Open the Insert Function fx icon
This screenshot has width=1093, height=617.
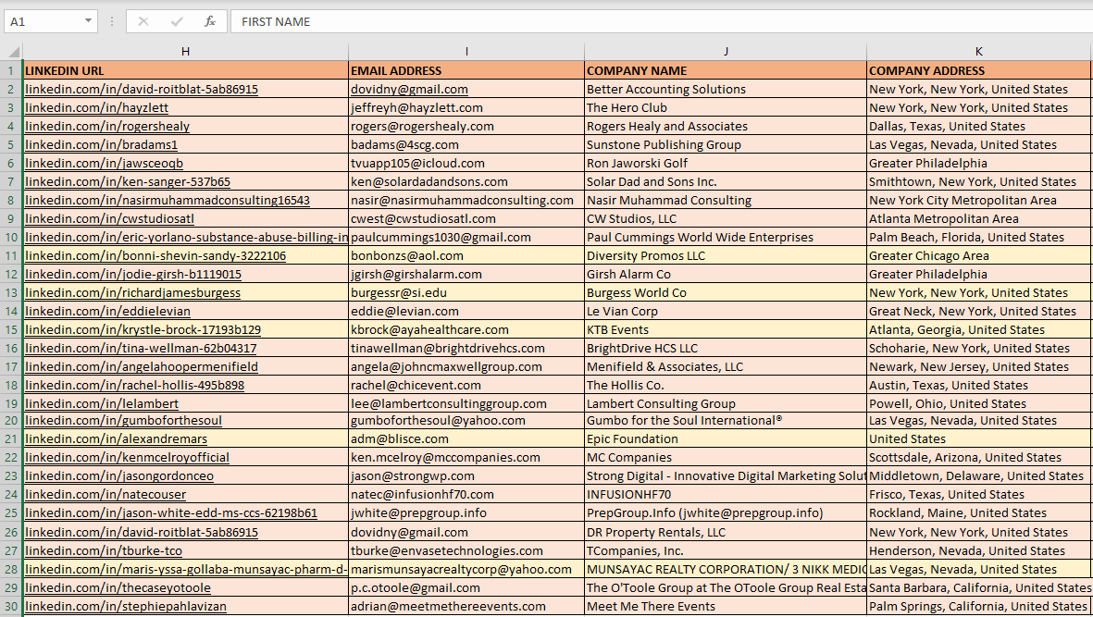[x=210, y=21]
